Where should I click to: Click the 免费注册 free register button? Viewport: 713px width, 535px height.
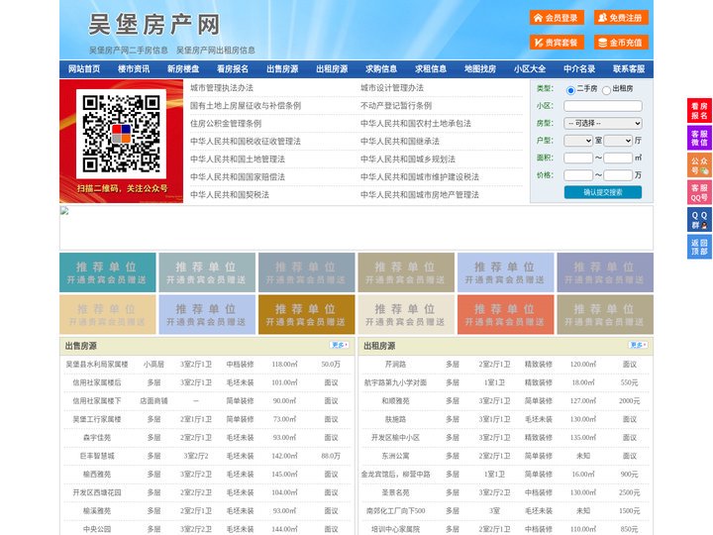621,18
